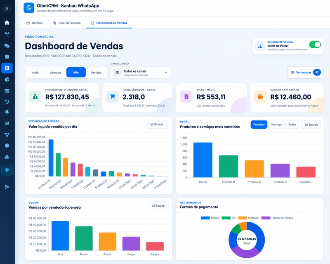The width and height of the screenshot is (330, 264).
Task: Switch to the Funil de Vendas tab
Action: pos(67,23)
